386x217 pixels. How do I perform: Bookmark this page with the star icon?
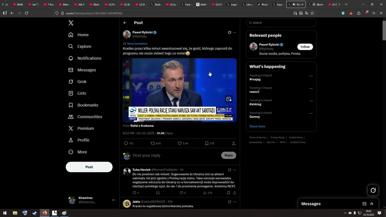[312, 13]
